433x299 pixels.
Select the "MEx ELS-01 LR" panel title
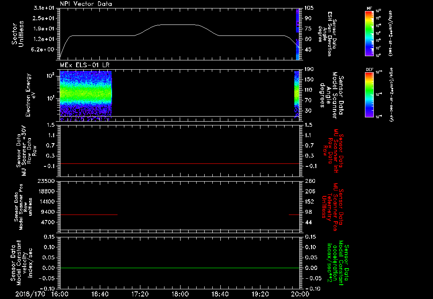pyautogui.click(x=85, y=65)
